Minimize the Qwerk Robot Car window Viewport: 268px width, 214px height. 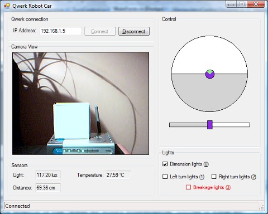tap(231, 4)
